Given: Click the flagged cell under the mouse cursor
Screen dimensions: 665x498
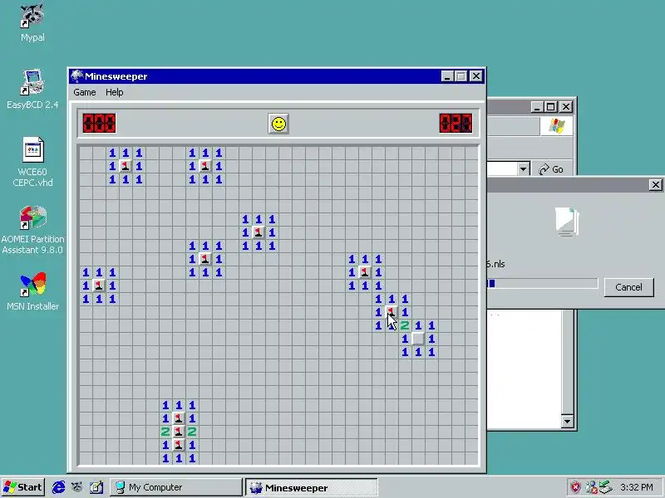Looking at the screenshot, I should pos(391,312).
